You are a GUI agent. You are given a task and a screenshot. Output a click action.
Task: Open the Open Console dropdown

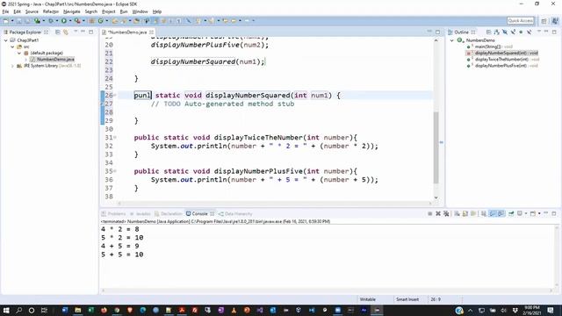[x=539, y=213]
